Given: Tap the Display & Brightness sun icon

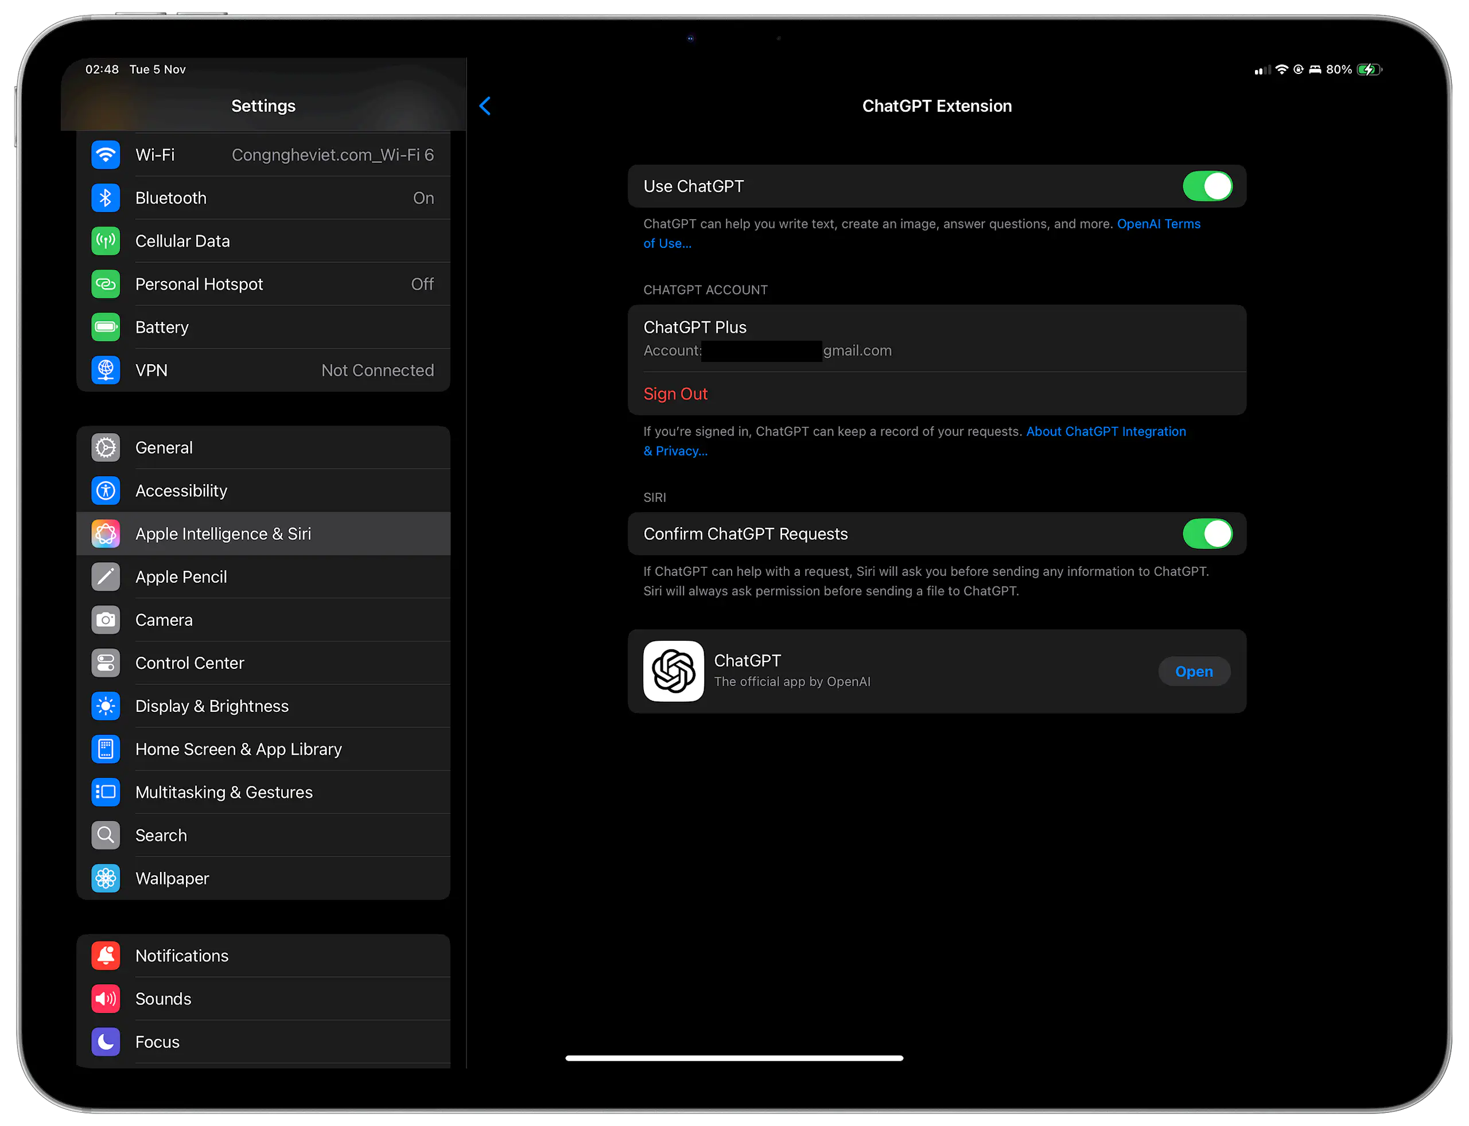Looking at the screenshot, I should click(x=105, y=706).
